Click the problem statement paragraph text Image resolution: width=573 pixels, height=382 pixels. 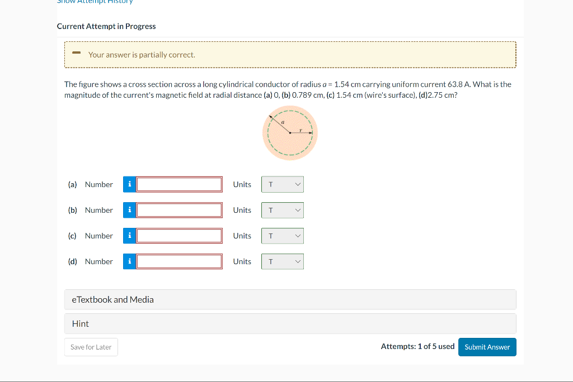click(288, 90)
